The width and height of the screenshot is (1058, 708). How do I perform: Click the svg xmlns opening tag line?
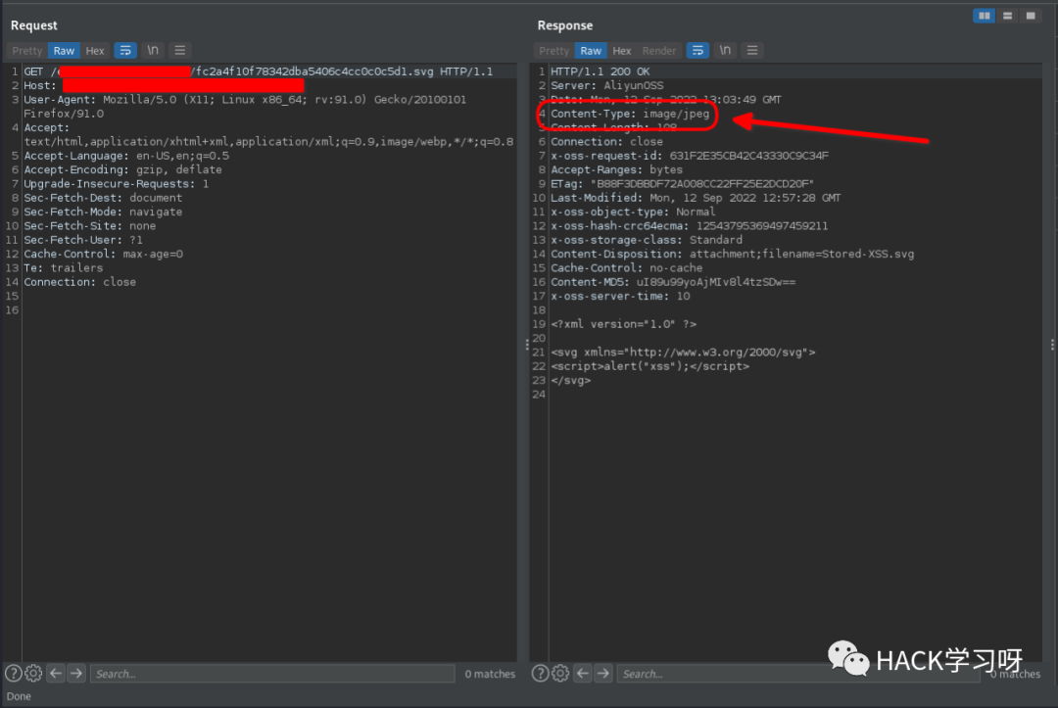[x=683, y=353]
